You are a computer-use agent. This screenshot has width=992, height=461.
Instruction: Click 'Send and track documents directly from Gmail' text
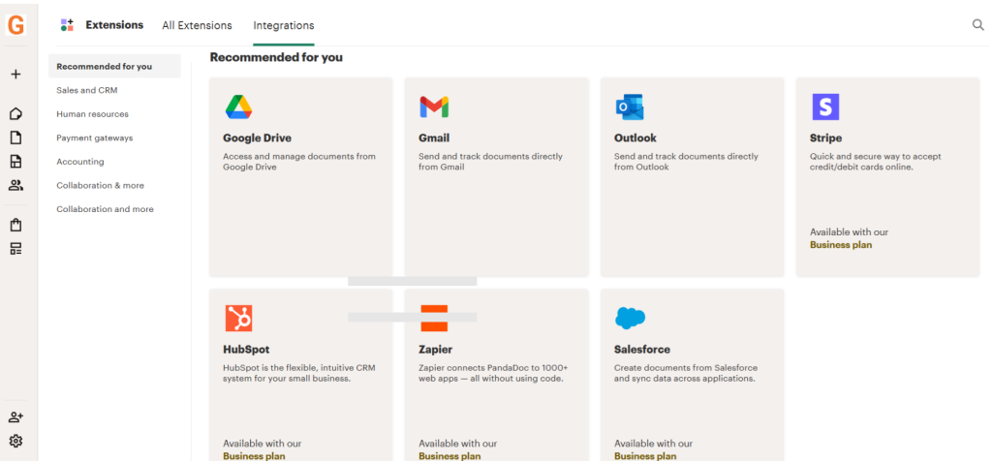[490, 162]
